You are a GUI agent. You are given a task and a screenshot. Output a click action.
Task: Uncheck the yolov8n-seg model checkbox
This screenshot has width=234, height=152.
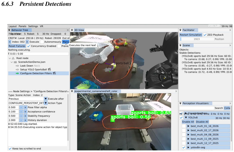click(x=184, y=147)
